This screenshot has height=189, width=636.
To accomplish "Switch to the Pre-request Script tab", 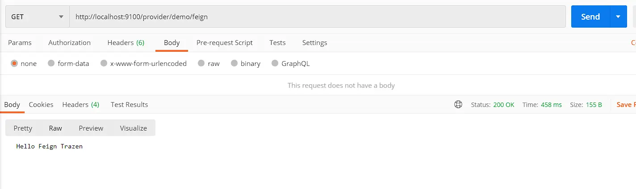I will pyautogui.click(x=224, y=43).
